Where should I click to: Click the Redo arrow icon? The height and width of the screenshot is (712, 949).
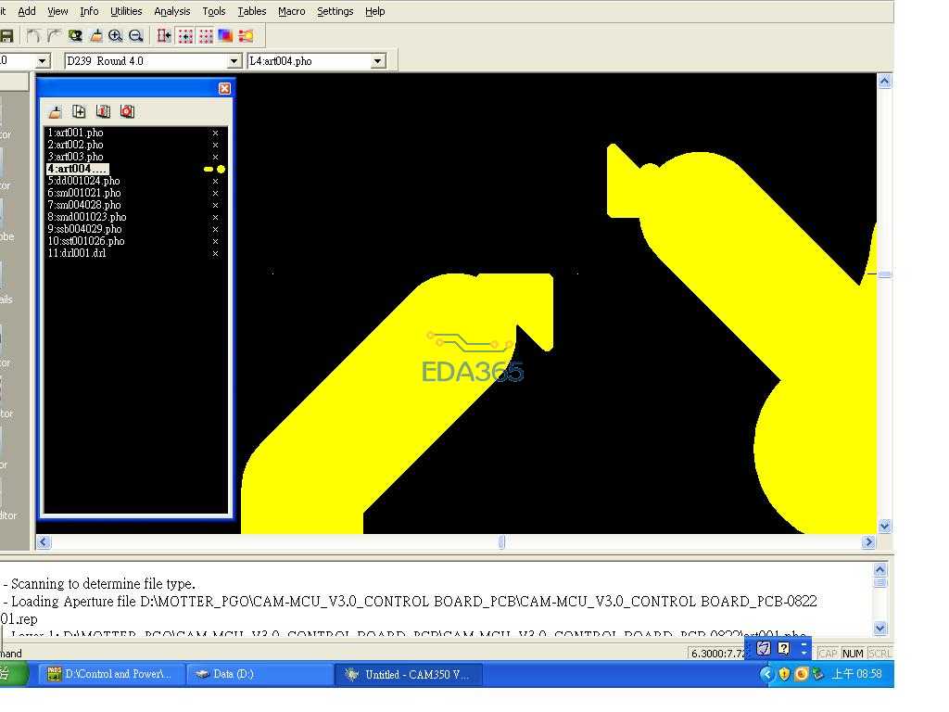(55, 36)
